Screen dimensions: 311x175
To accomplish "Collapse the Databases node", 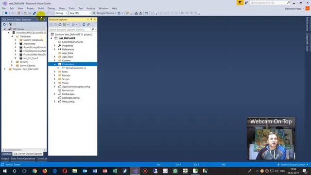I will click(12, 36).
